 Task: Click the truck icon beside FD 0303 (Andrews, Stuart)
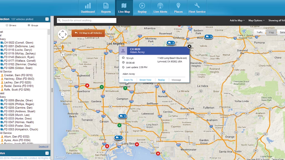pos(2,111)
